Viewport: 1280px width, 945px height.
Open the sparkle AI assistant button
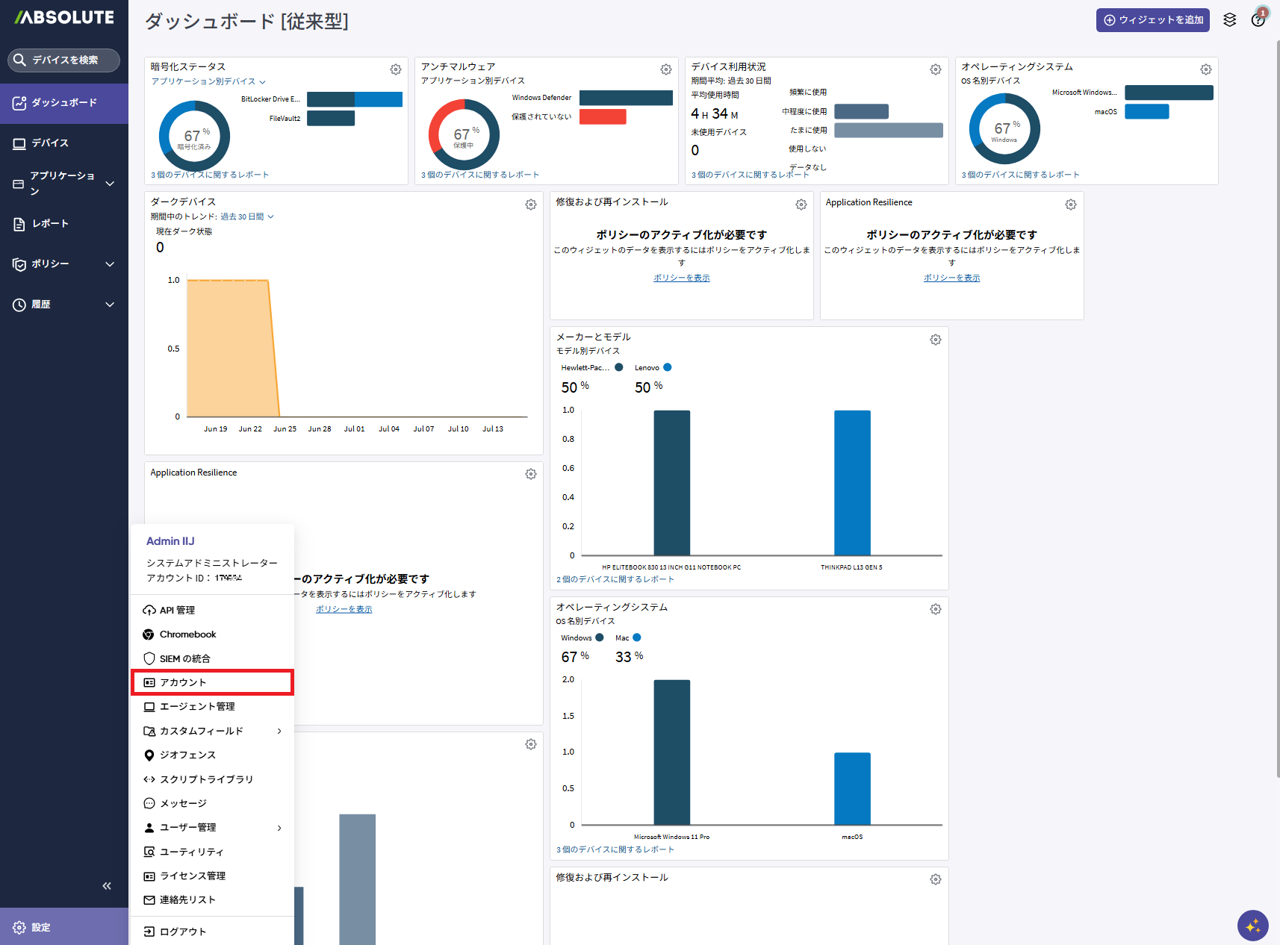(1253, 926)
